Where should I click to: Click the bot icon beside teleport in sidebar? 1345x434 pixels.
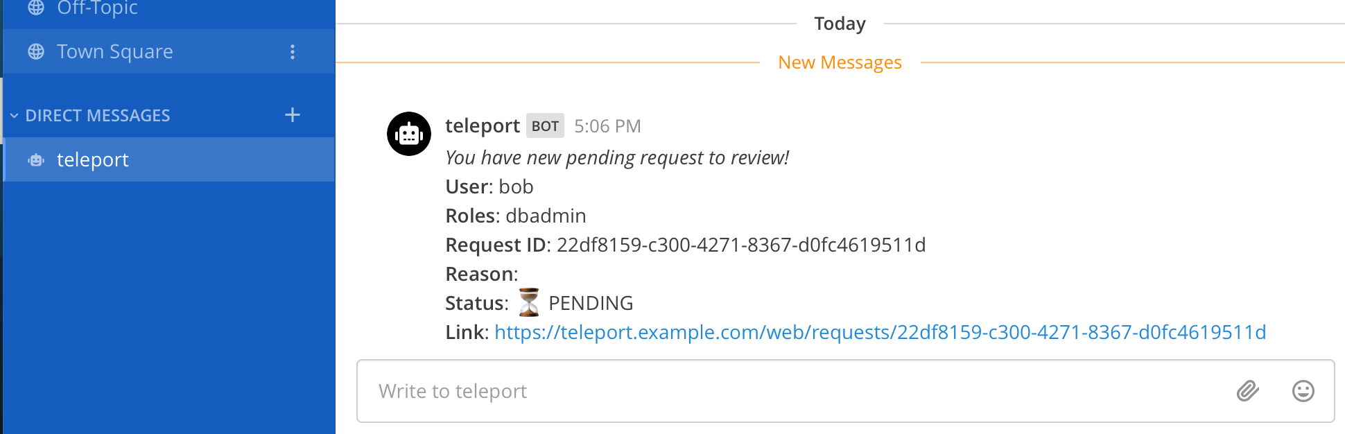[36, 160]
